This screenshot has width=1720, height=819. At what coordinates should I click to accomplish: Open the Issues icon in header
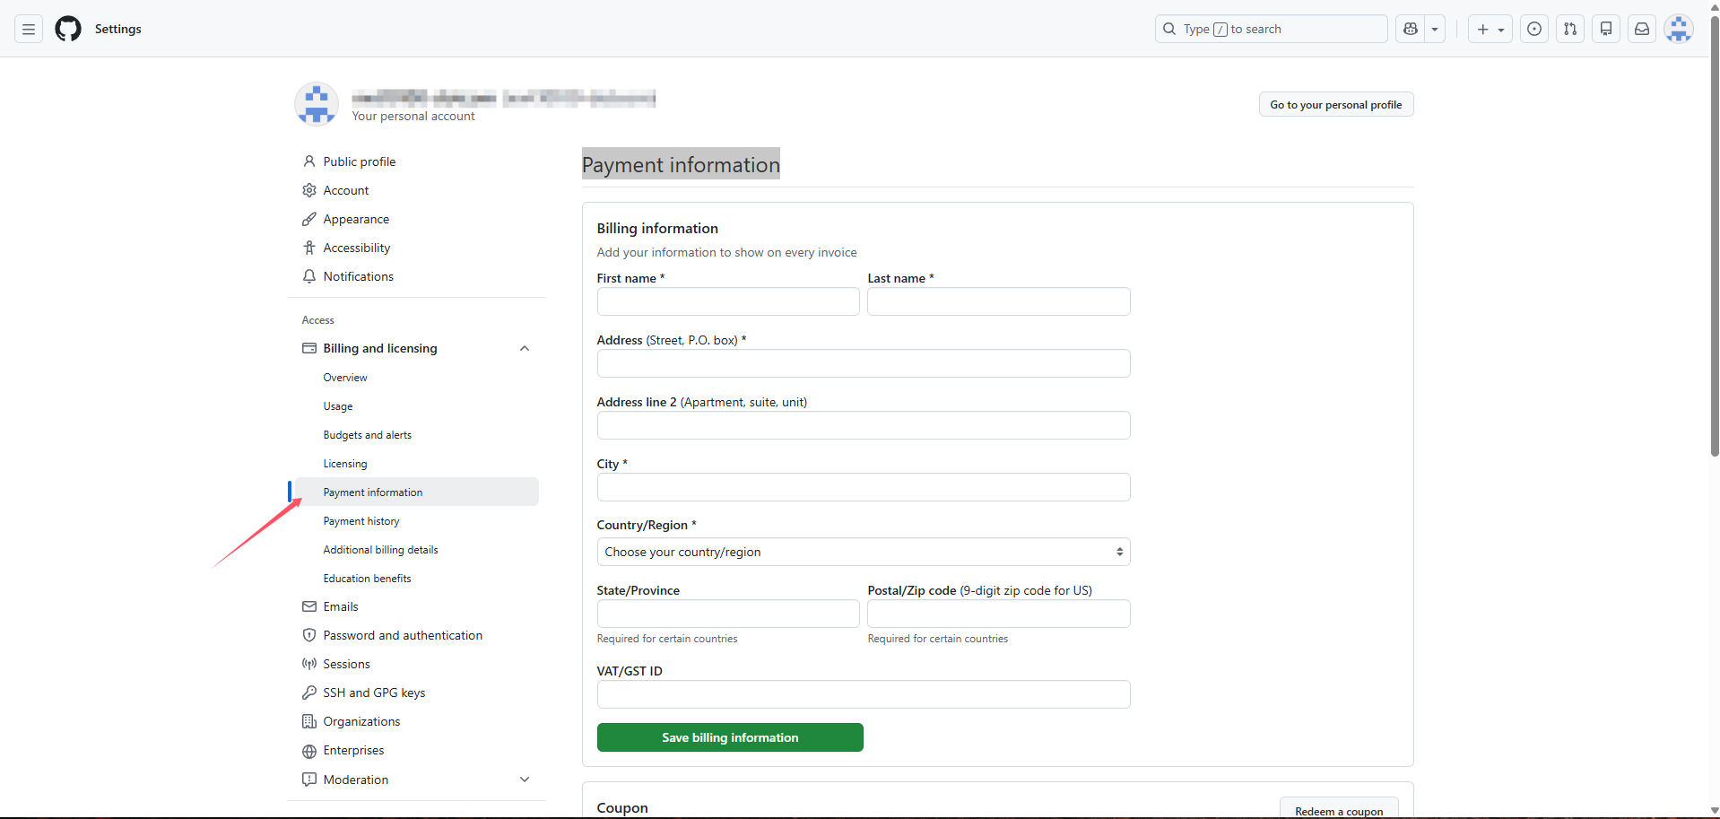[1534, 29]
